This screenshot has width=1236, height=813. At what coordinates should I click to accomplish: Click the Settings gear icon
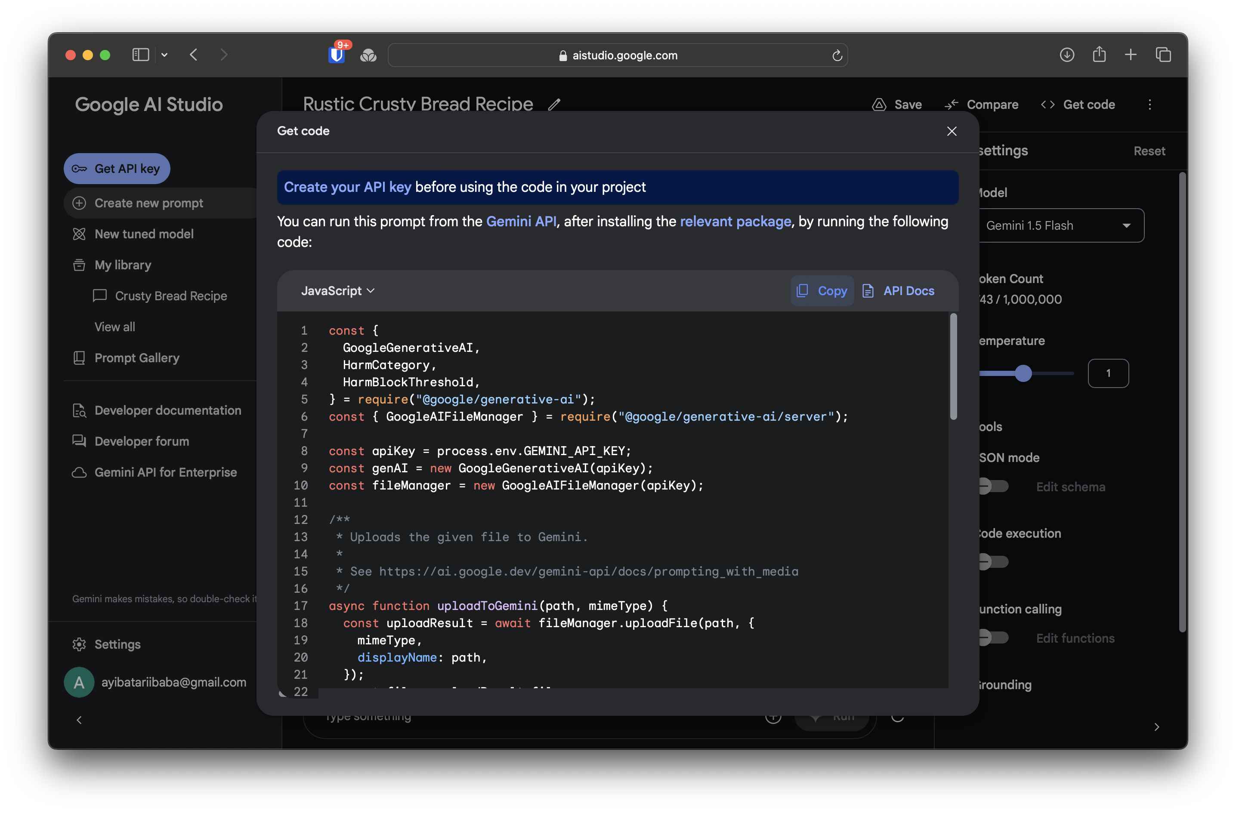[x=79, y=644]
